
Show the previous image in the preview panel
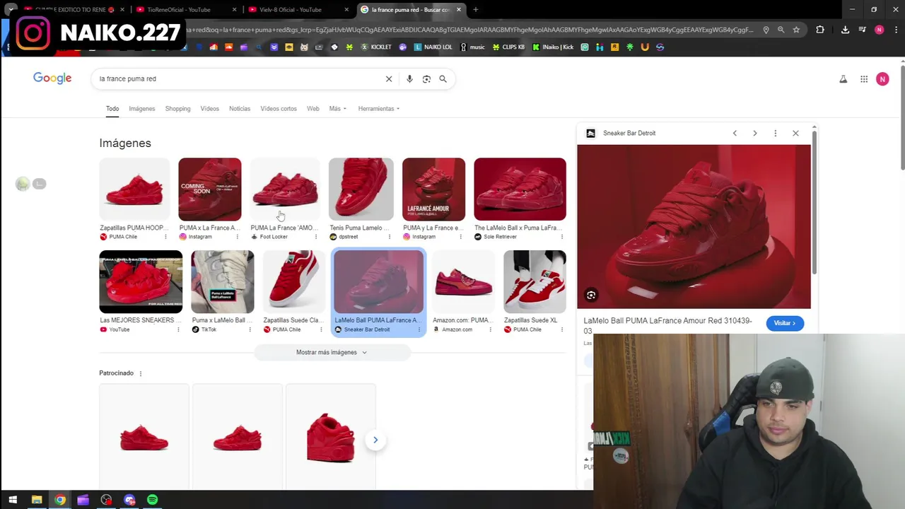735,133
